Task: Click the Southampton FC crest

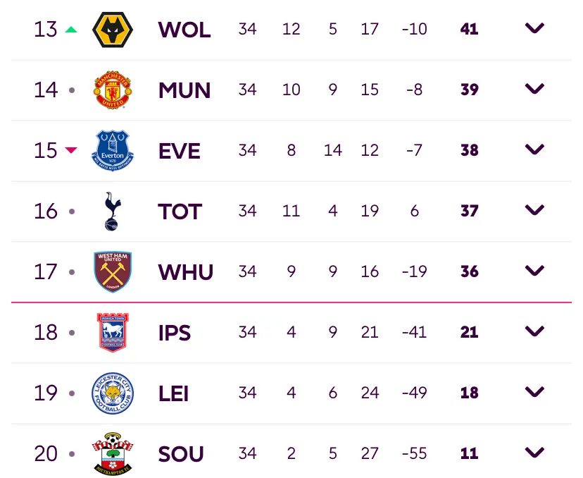Action: [113, 454]
